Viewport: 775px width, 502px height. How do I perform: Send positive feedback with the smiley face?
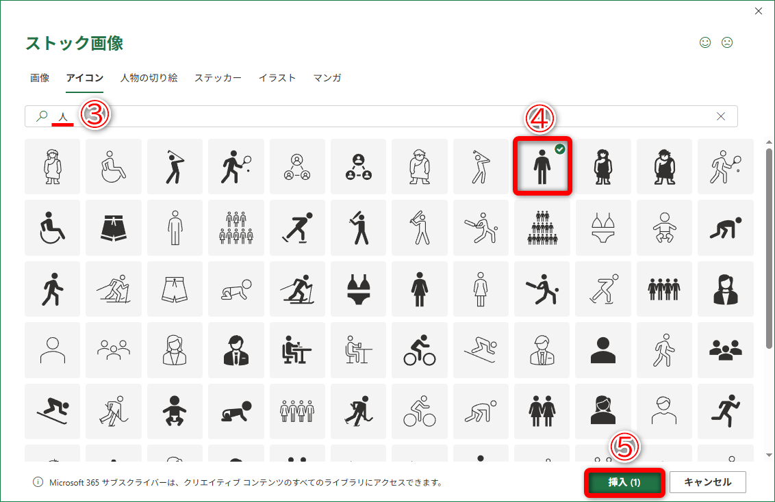(704, 42)
